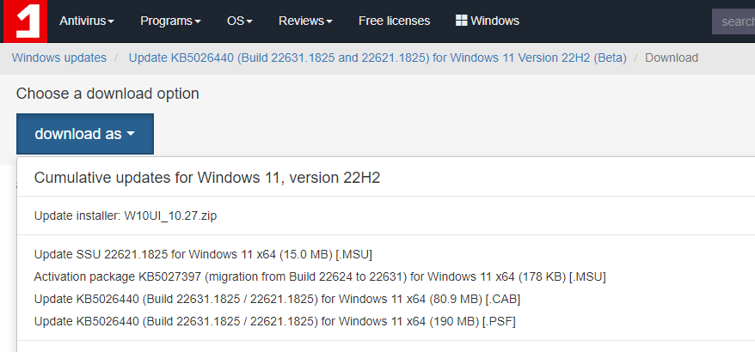Open the OS dropdown menu

tap(240, 21)
